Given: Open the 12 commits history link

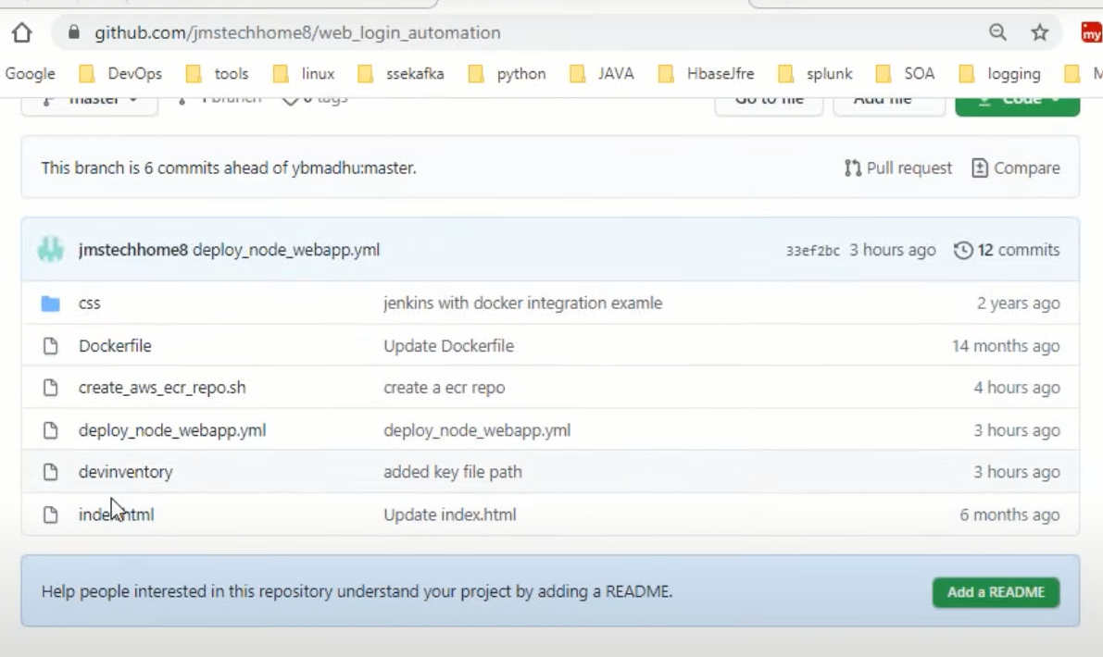Looking at the screenshot, I should click(1007, 250).
